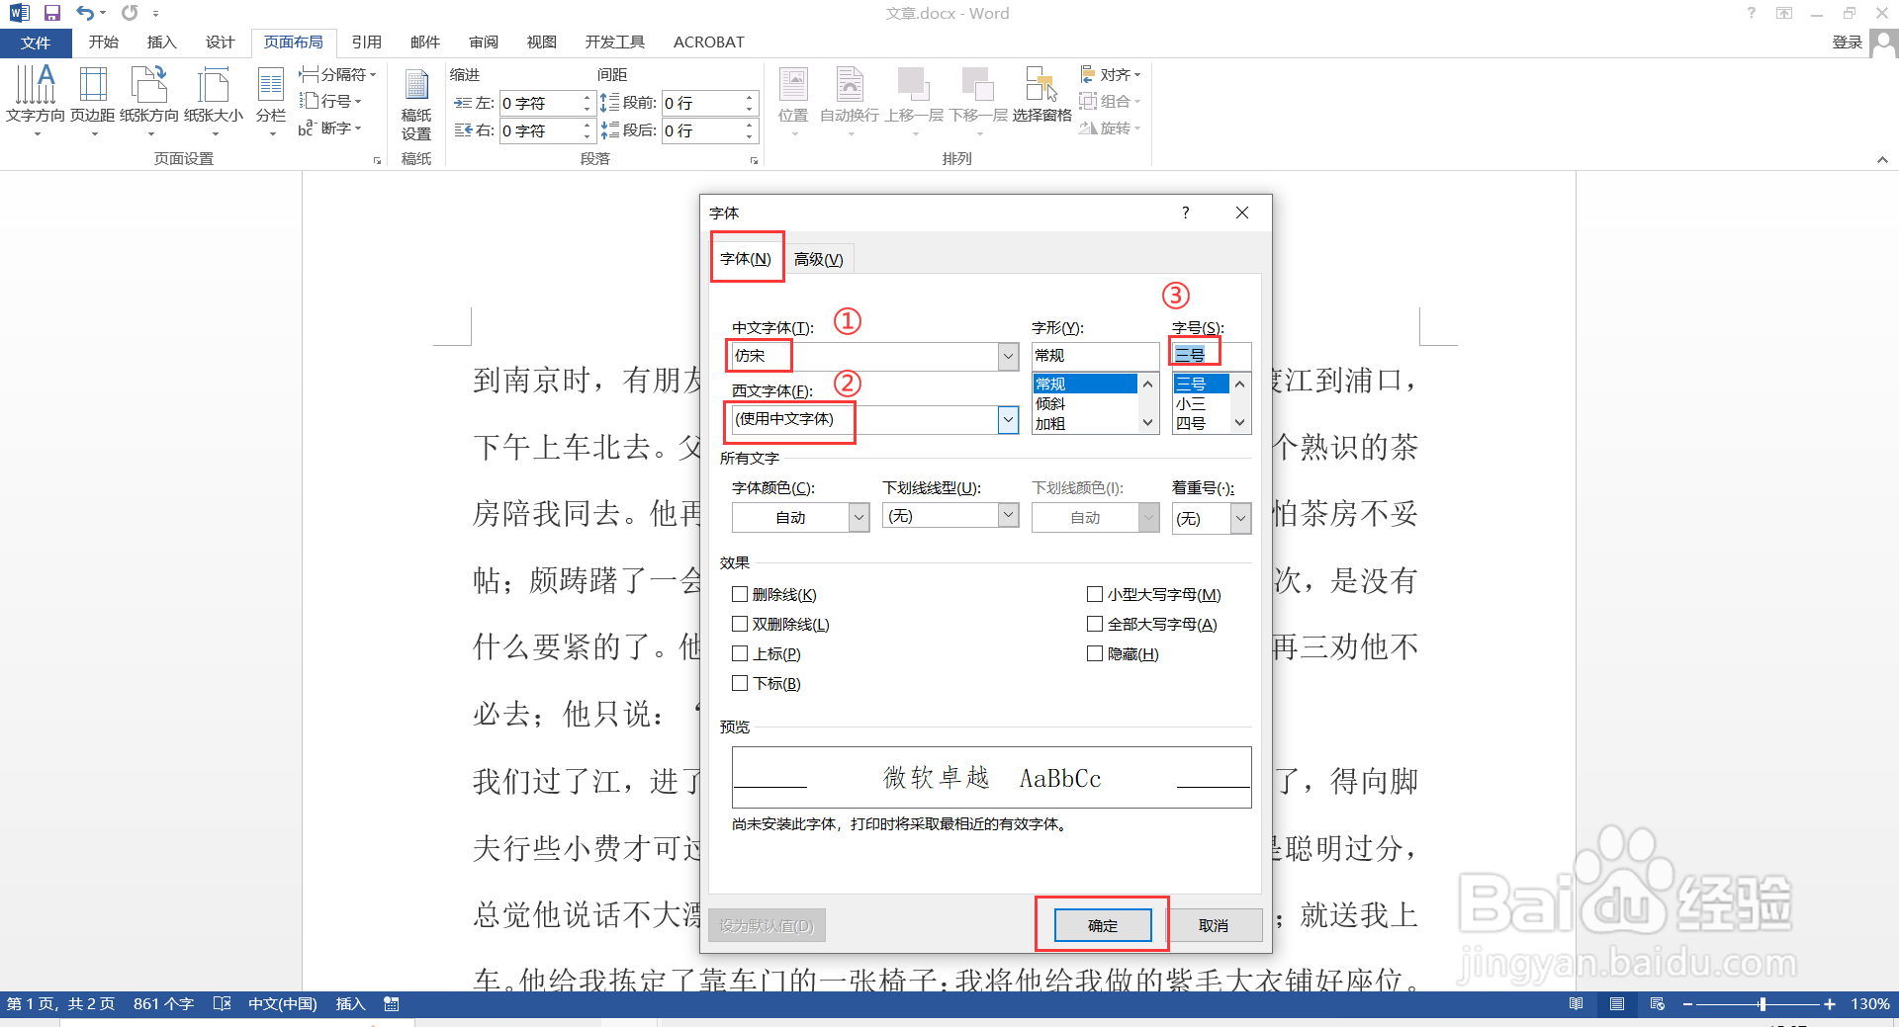The width and height of the screenshot is (1899, 1027).
Task: Open the Manuscript Paper Settings (稿纸设置)
Action: pos(416,105)
